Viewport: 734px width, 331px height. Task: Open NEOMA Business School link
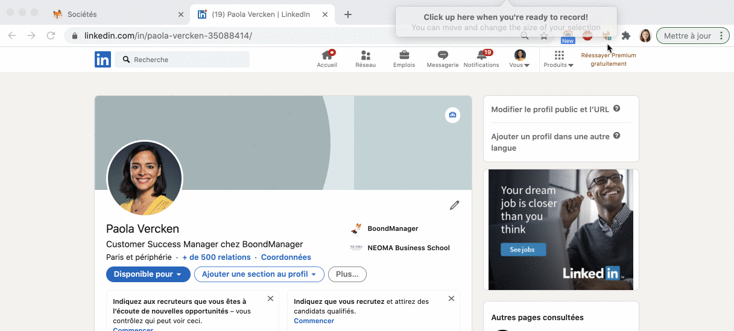pyautogui.click(x=400, y=248)
